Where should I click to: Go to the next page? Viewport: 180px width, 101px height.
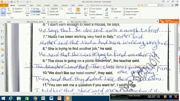pos(96,94)
